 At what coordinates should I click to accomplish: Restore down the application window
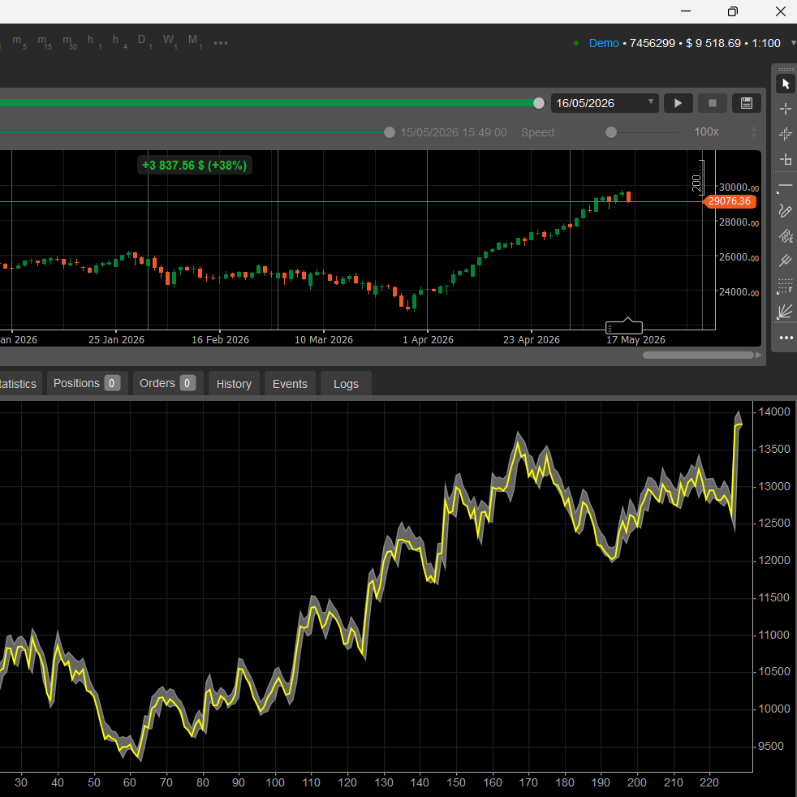pyautogui.click(x=732, y=11)
